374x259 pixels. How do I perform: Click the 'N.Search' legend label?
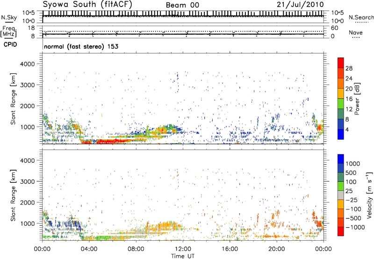coord(361,17)
